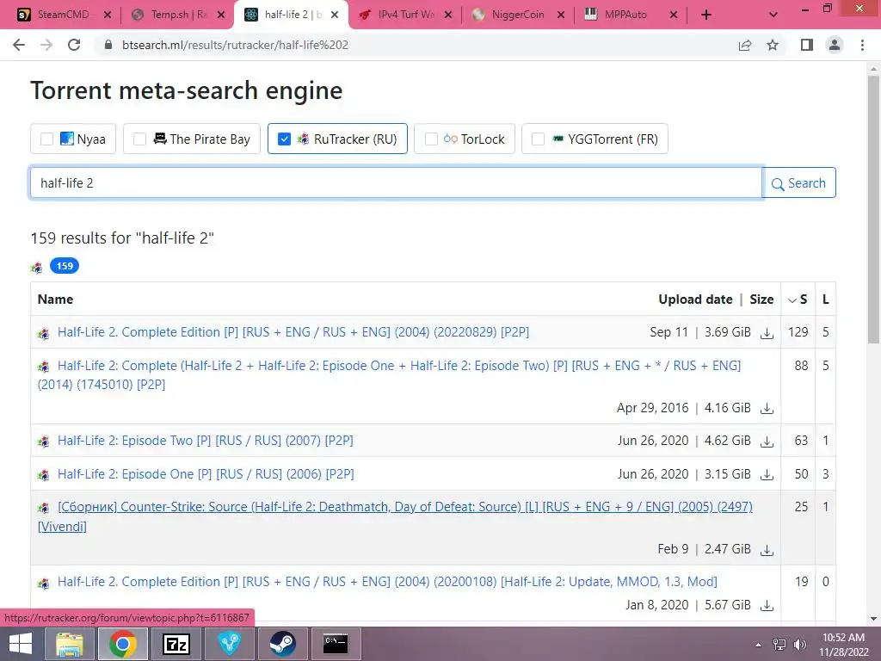
Task: Open Steam from the taskbar
Action: (282, 644)
